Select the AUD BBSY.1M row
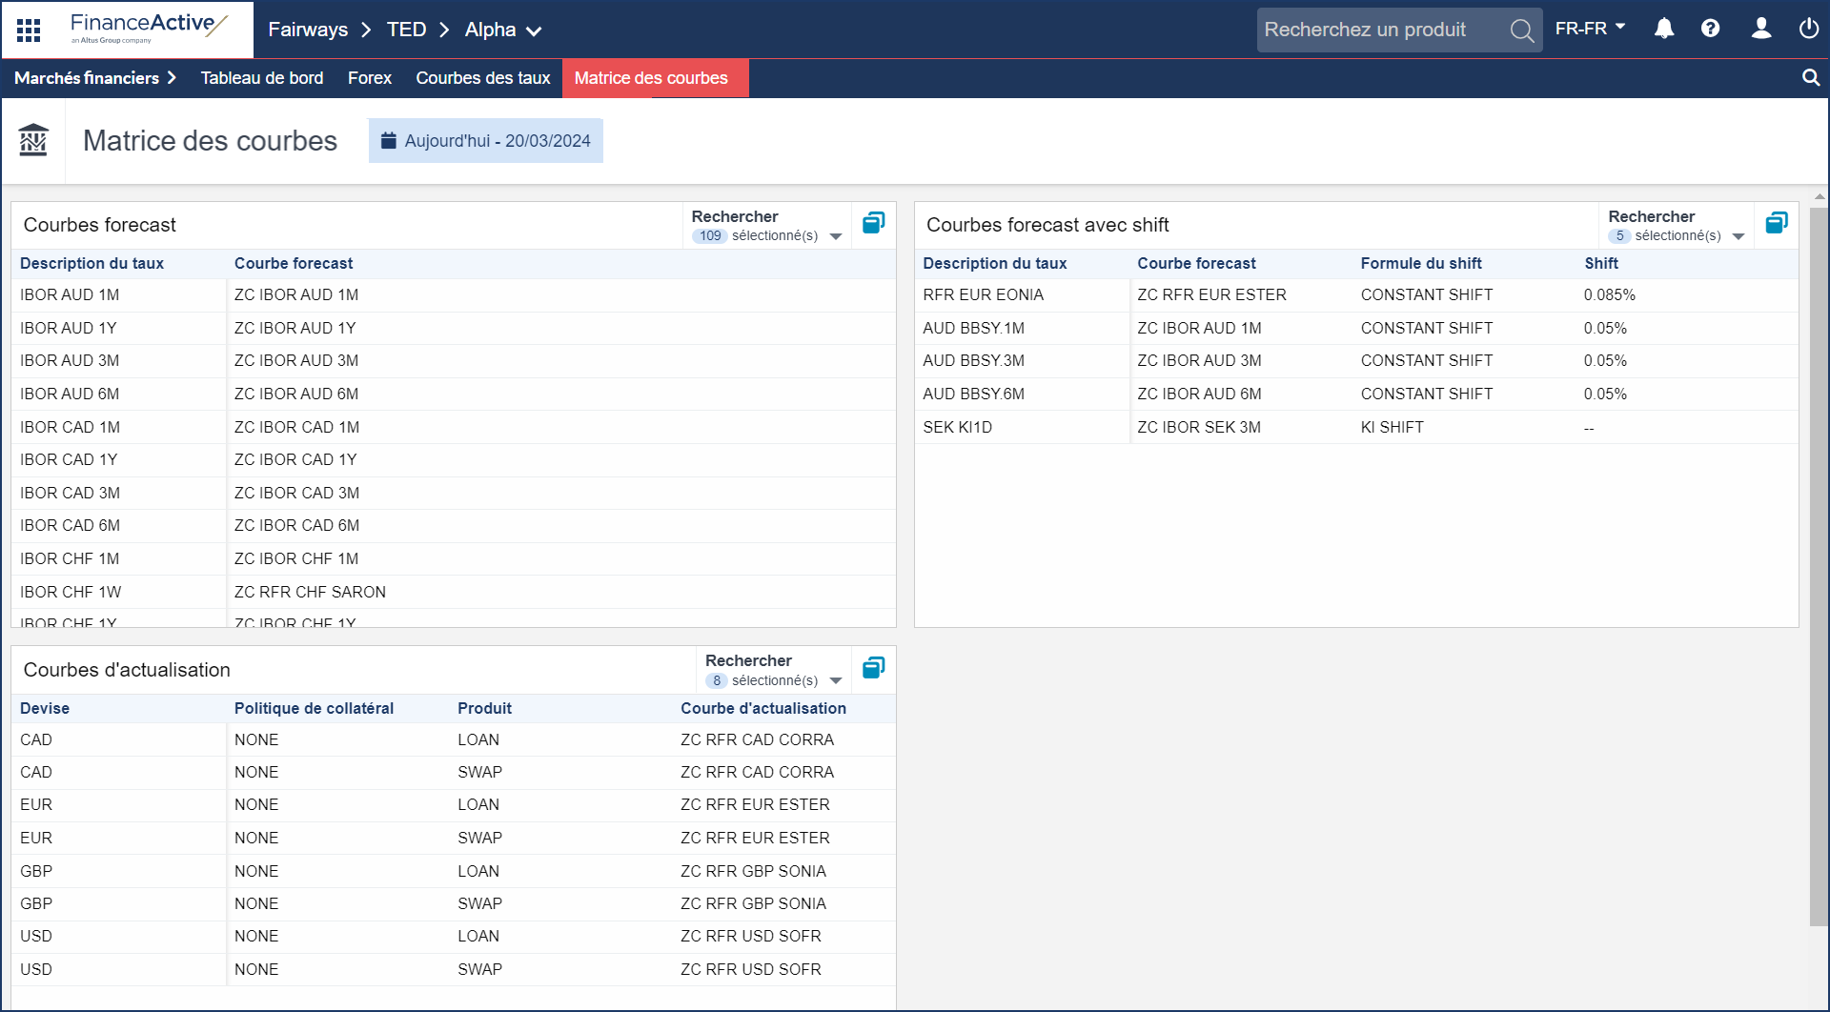The image size is (1830, 1012). click(x=1356, y=328)
